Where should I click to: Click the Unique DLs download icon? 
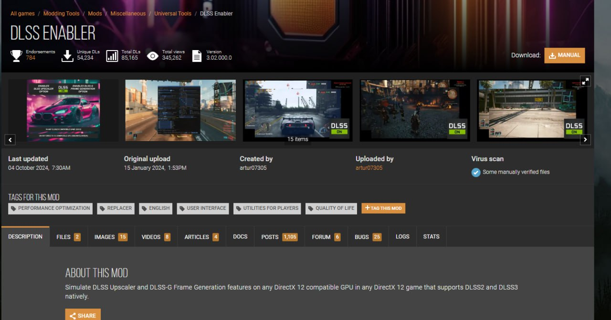pyautogui.click(x=67, y=56)
